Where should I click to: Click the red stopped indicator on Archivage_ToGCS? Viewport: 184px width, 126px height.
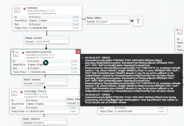pos(21,92)
